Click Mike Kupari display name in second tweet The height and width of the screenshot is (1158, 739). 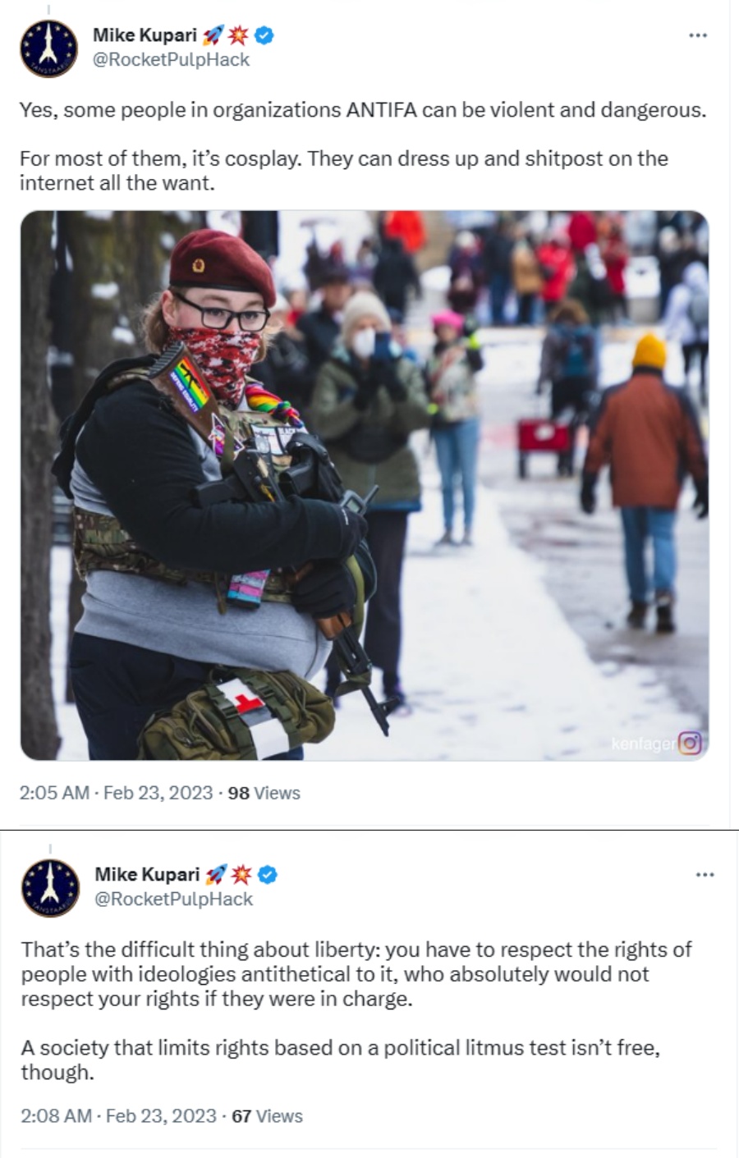pos(147,875)
